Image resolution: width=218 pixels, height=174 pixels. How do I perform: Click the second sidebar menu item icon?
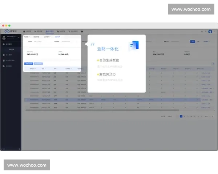pos(3,55)
